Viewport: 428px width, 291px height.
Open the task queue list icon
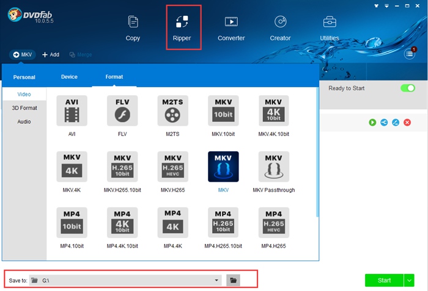[410, 54]
